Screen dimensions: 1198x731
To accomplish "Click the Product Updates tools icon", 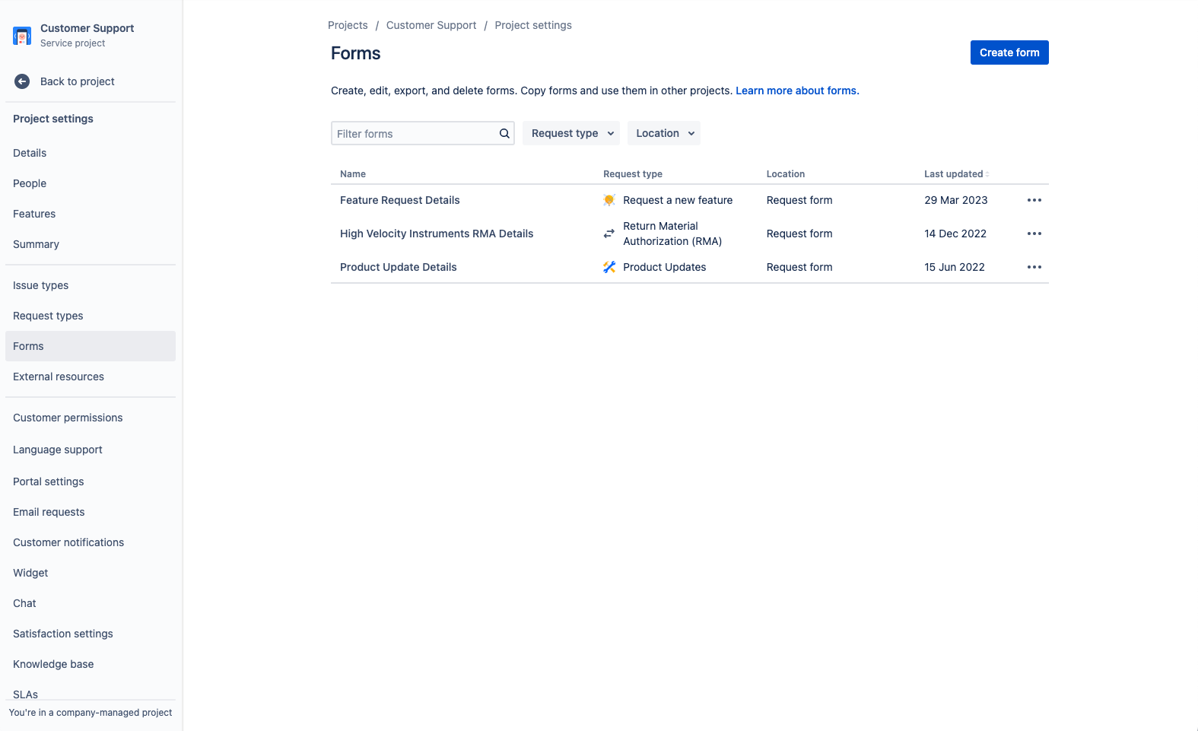I will click(609, 267).
